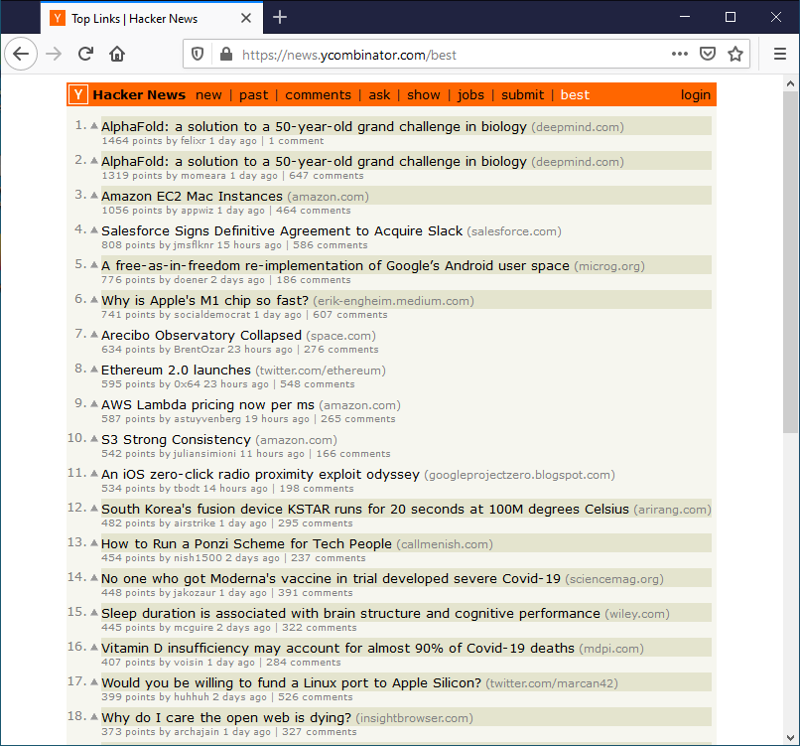The image size is (800, 746).
Task: Click the browser Back arrow button
Action: pyautogui.click(x=21, y=54)
